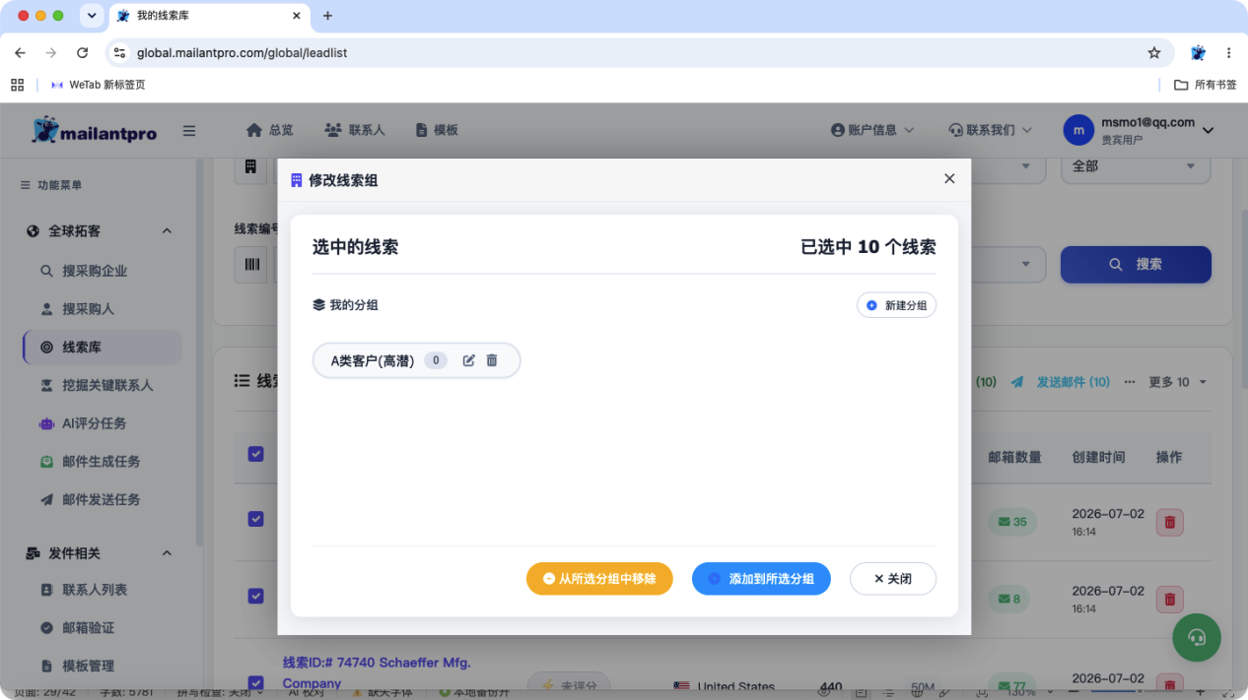Open the Chrome three-dot menu
This screenshot has width=1248, height=700.
point(1228,53)
